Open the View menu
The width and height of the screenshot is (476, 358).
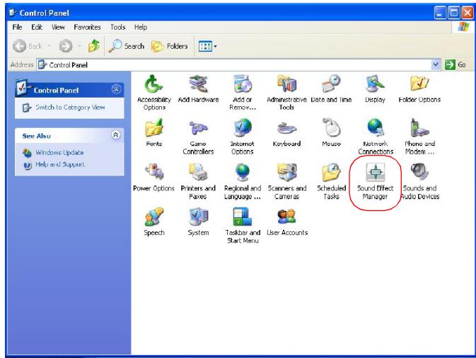coord(58,27)
